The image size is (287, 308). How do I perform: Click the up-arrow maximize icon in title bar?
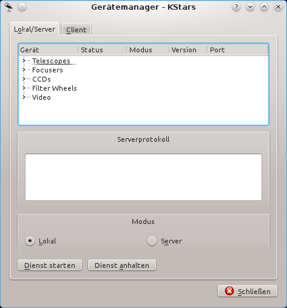pyautogui.click(x=264, y=7)
